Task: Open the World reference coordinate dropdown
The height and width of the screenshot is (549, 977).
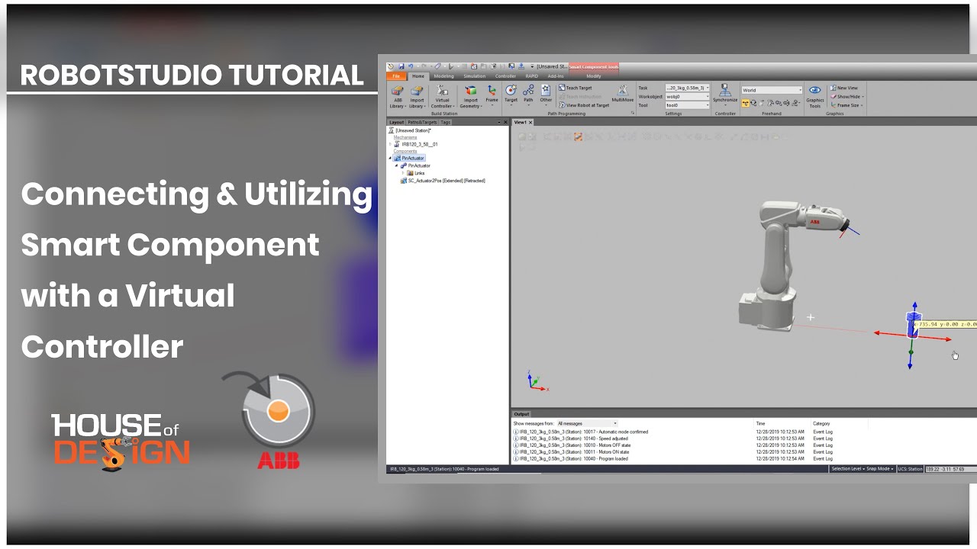Action: click(x=772, y=90)
